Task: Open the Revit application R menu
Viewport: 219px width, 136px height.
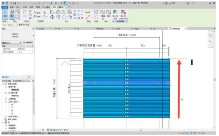Action: [3, 3]
